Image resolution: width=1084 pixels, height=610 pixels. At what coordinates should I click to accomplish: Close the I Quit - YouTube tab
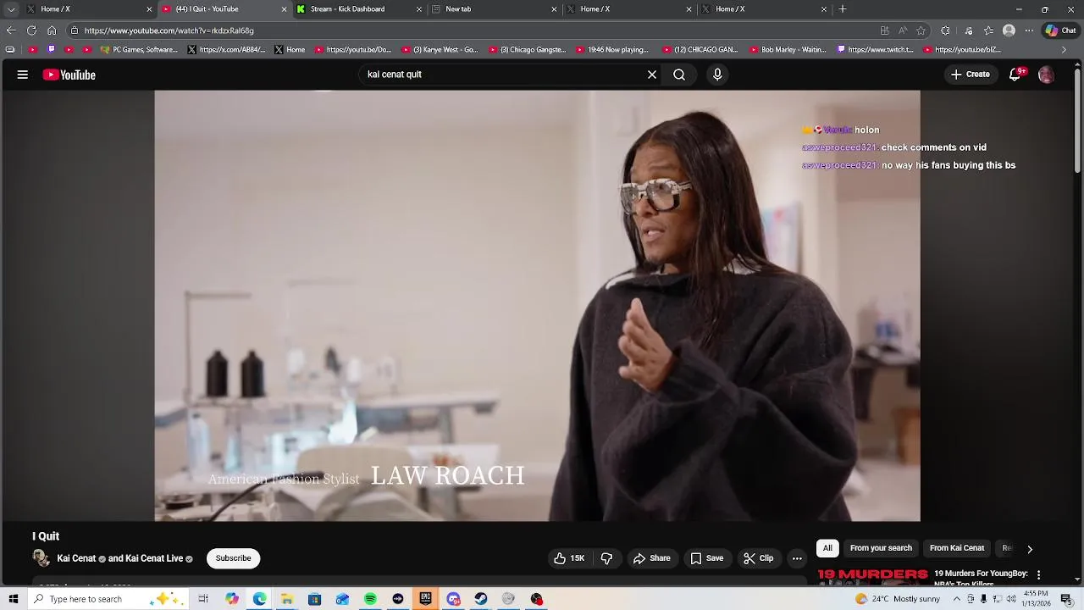click(x=284, y=9)
